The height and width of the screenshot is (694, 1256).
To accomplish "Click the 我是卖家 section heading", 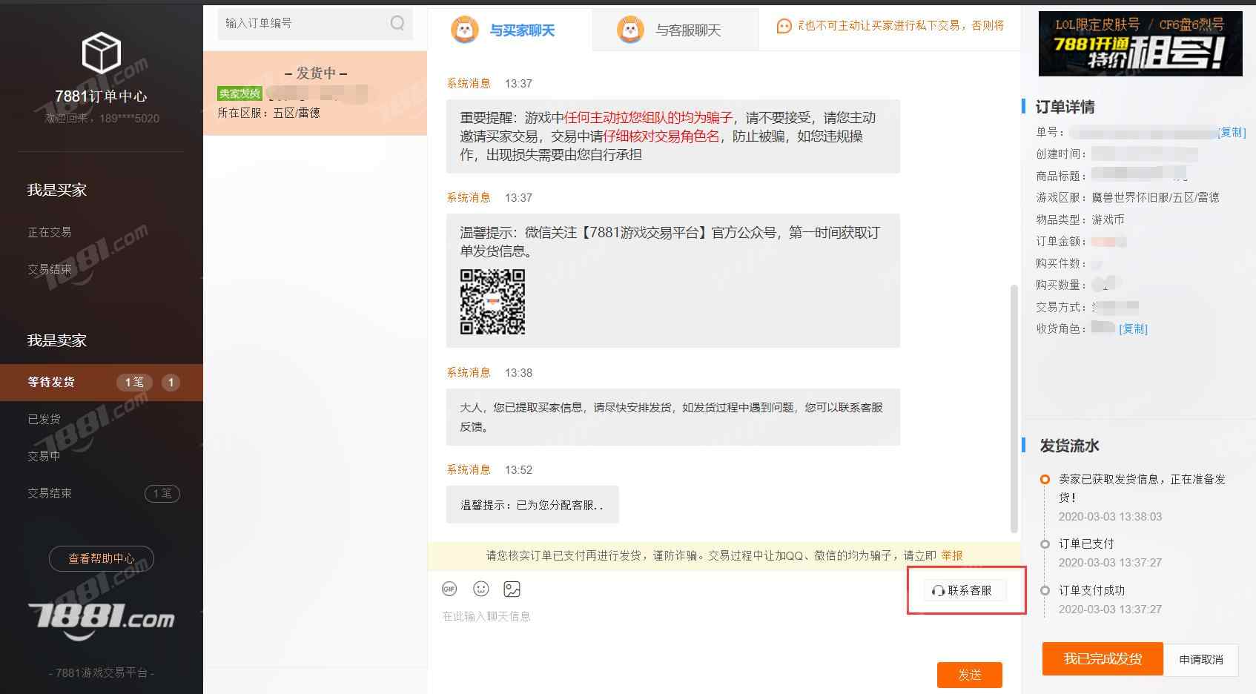I will click(57, 340).
